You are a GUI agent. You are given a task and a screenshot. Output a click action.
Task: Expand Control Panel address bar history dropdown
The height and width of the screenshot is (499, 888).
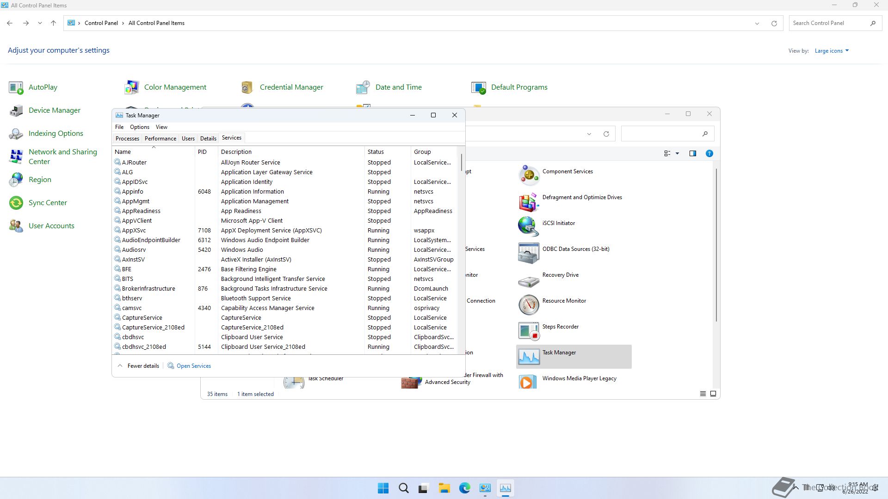click(x=757, y=23)
